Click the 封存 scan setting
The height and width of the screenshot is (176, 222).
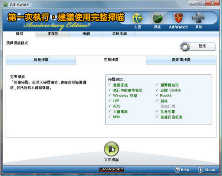click(x=164, y=101)
